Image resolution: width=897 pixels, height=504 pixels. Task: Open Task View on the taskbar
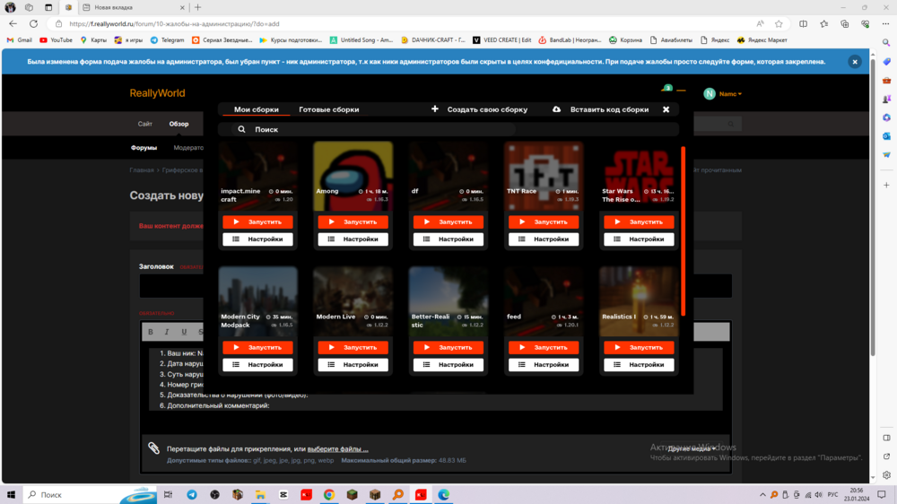point(168,494)
